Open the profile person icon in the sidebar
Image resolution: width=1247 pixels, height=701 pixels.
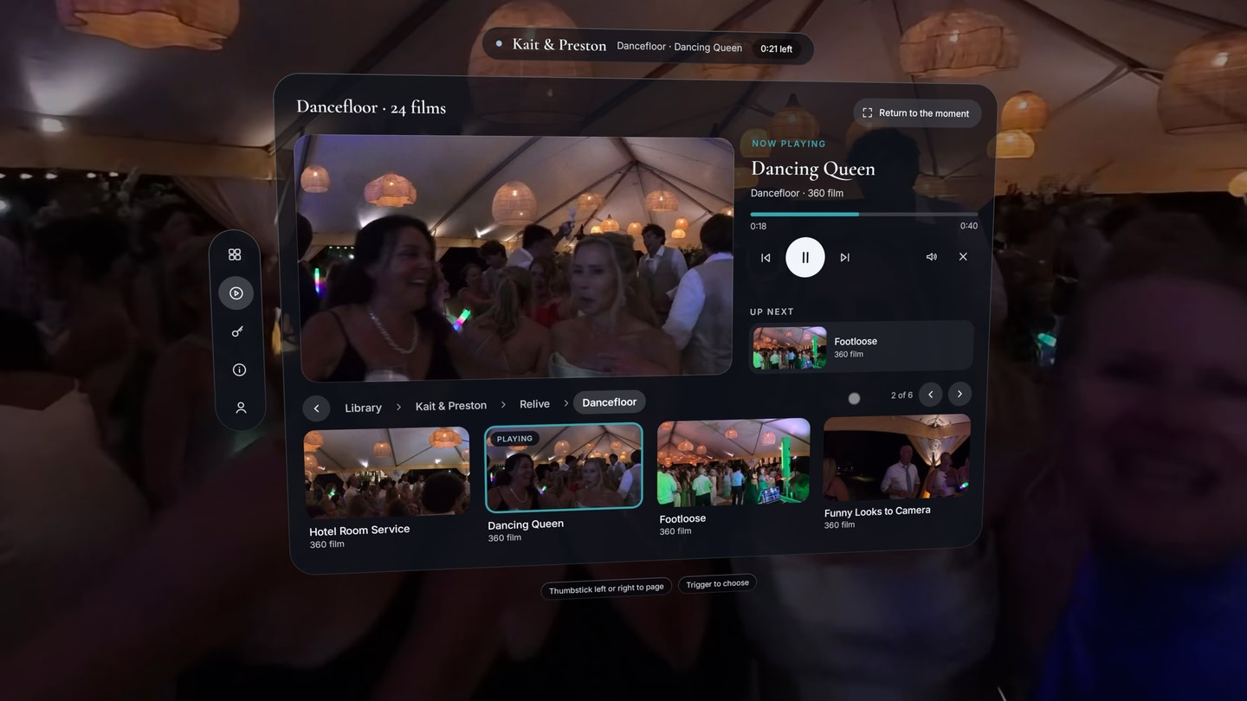(x=241, y=408)
